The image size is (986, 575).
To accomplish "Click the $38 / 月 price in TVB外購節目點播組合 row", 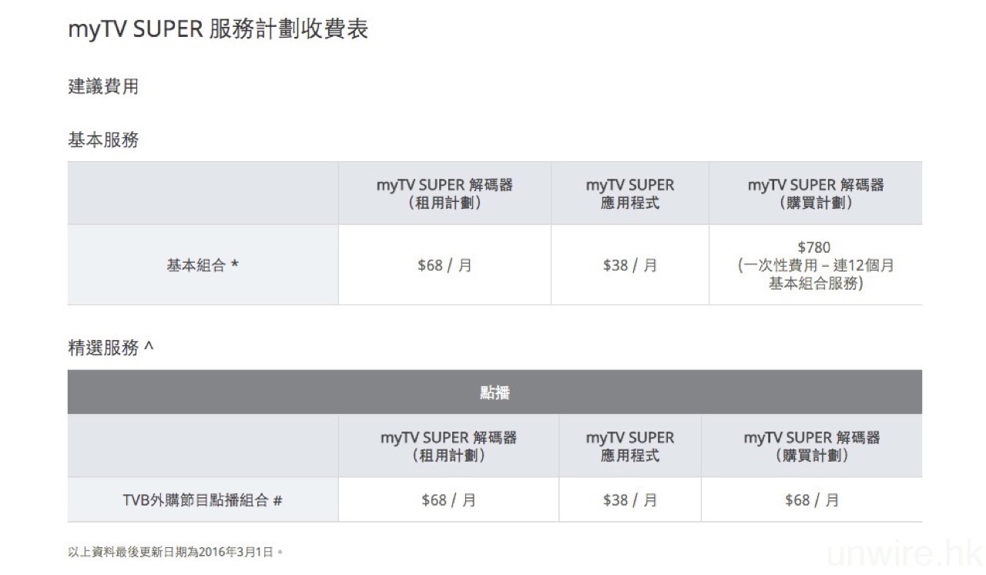I will (x=629, y=500).
